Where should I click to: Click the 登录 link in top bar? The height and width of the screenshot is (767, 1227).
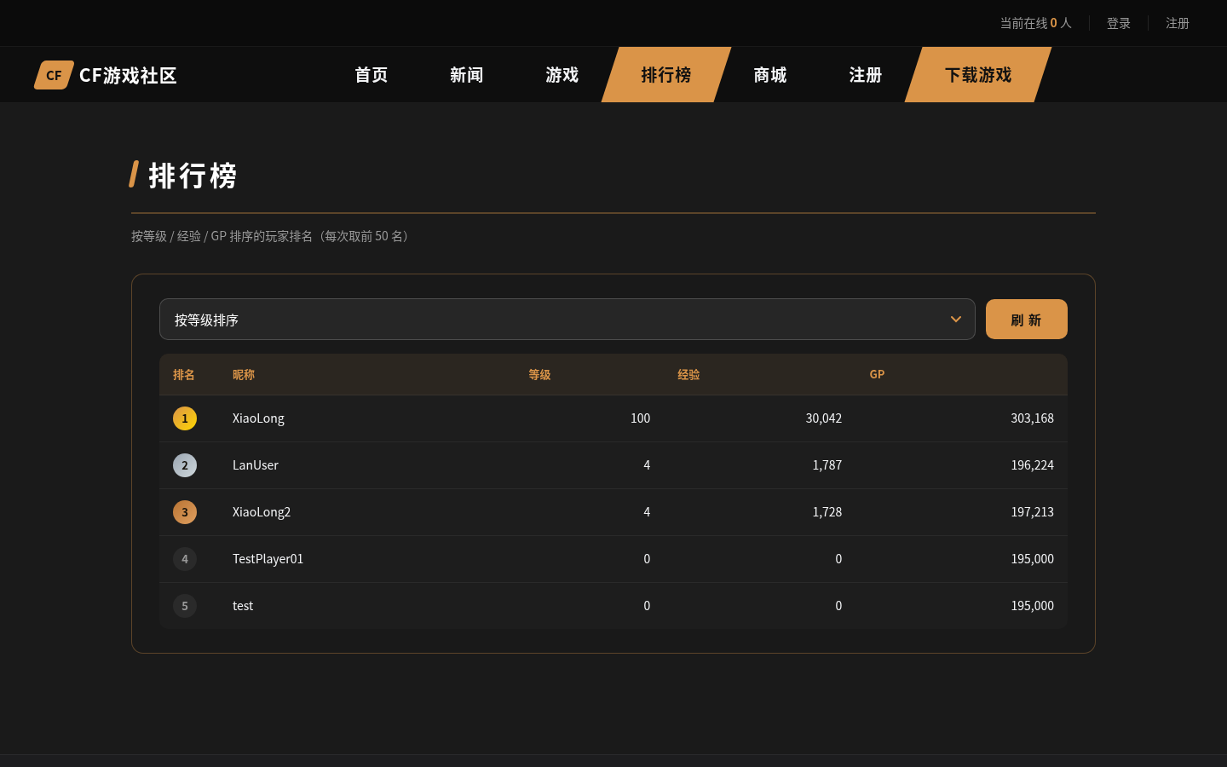coord(1119,23)
